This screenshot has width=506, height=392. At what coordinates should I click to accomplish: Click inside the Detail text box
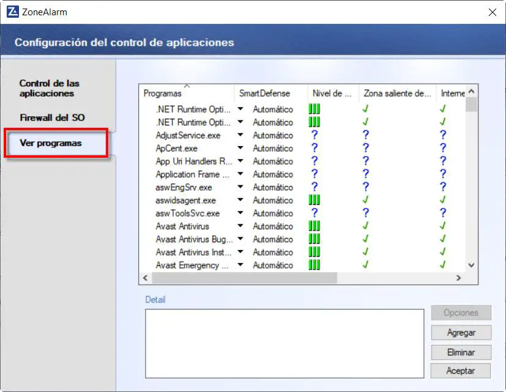click(x=285, y=344)
